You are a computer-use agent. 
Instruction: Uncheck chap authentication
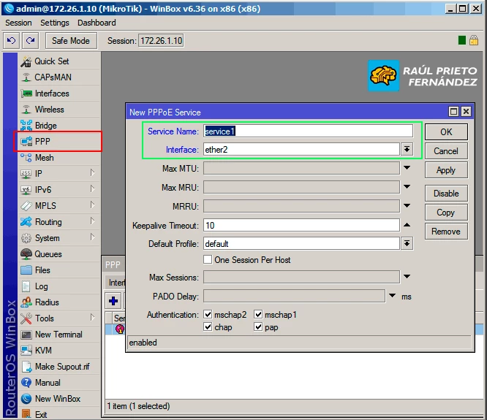[x=208, y=327]
